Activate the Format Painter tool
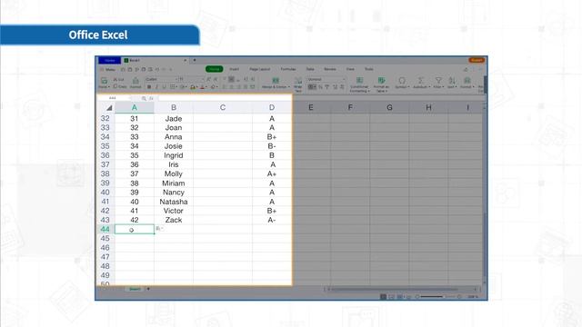The height and width of the screenshot is (327, 582). (x=135, y=83)
